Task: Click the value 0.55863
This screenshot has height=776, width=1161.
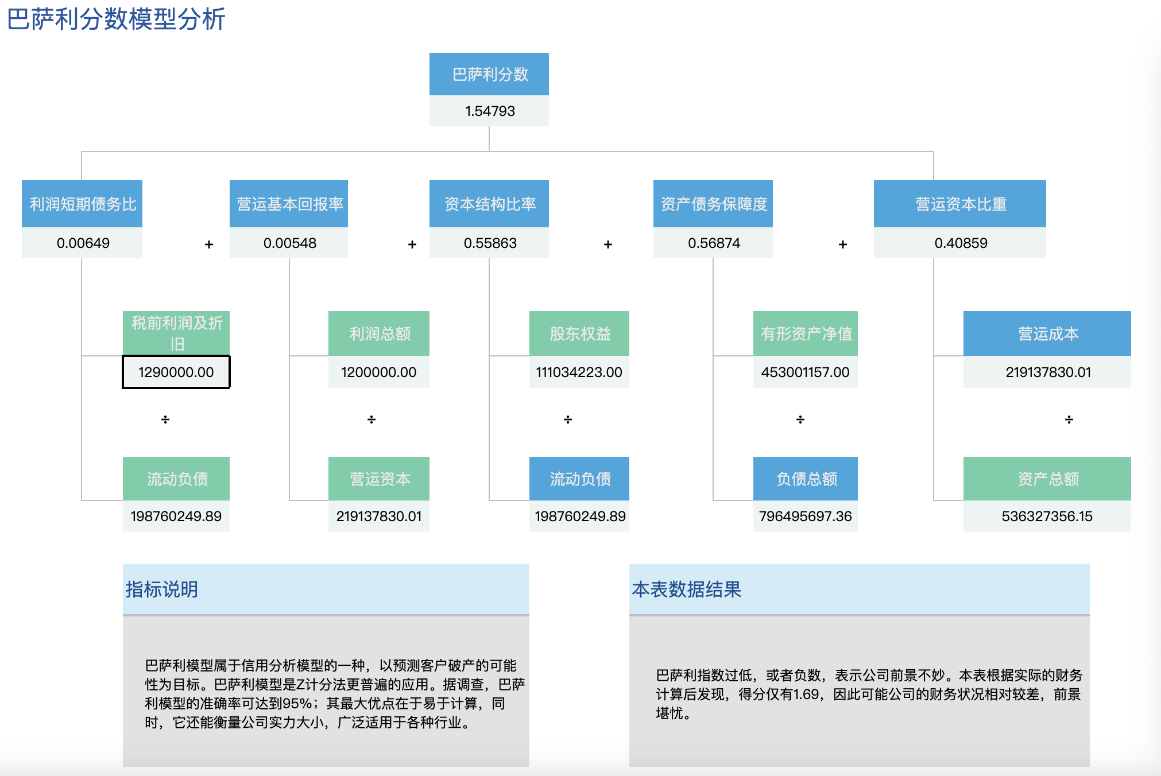Action: pos(489,243)
